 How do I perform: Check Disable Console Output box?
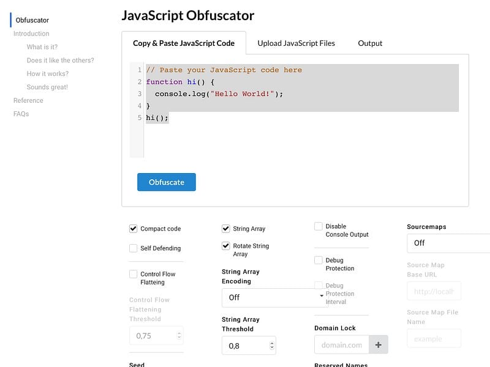(x=318, y=226)
